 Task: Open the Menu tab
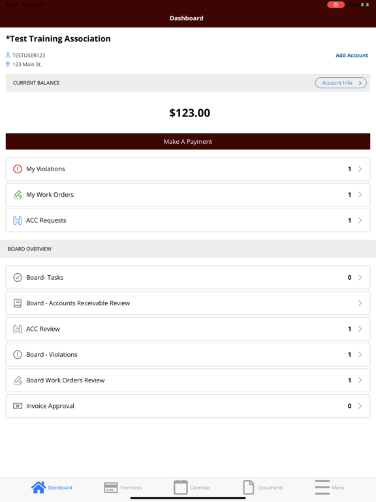[329, 487]
